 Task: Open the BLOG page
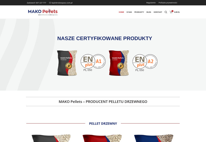(x=149, y=12)
